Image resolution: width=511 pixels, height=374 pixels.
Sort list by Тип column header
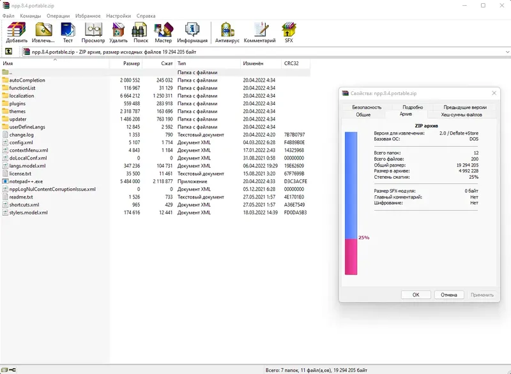point(208,63)
